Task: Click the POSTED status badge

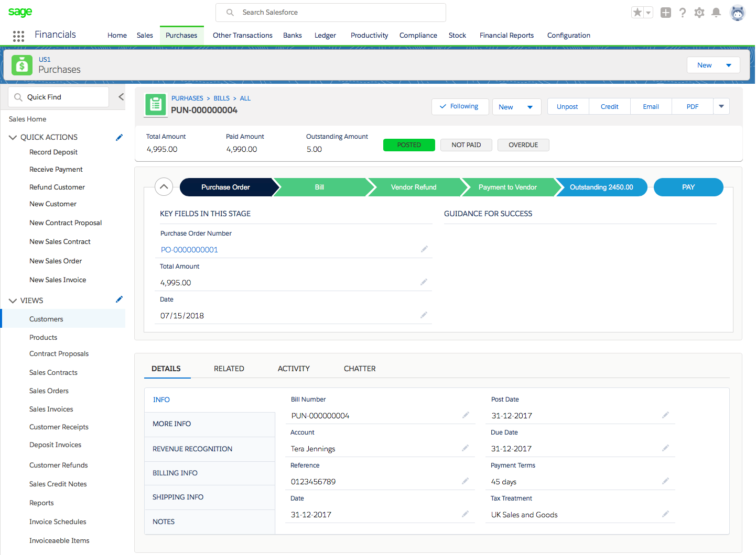Action: [x=409, y=145]
